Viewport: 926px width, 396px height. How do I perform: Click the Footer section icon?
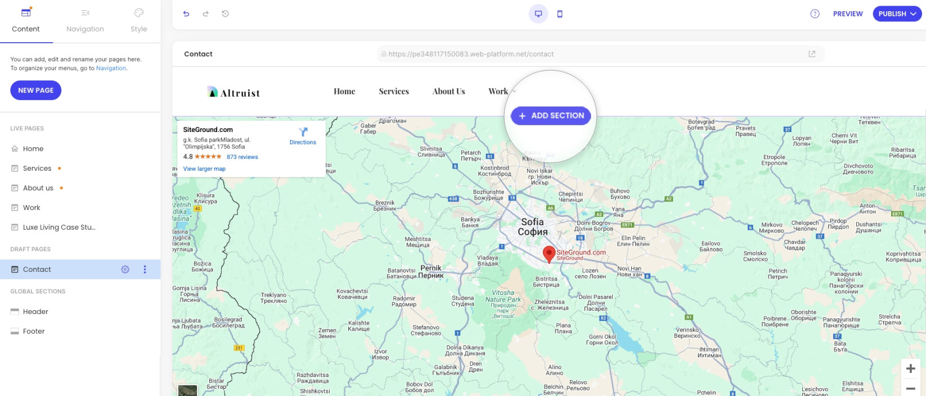click(15, 331)
